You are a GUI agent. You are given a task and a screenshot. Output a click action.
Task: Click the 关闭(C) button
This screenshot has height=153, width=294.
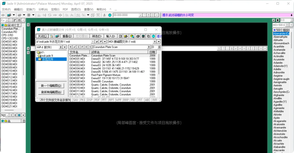point(42,36)
